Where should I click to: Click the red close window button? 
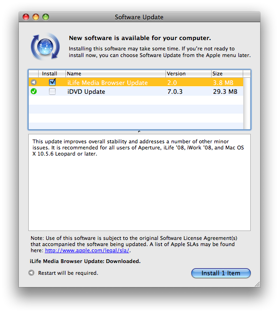26,17
